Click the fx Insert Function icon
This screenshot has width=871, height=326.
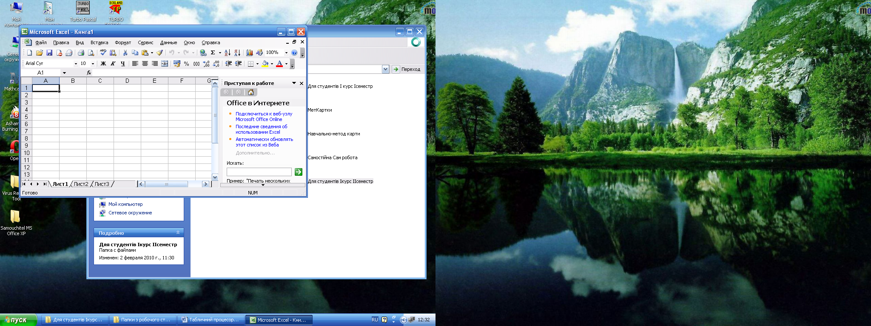click(x=89, y=73)
